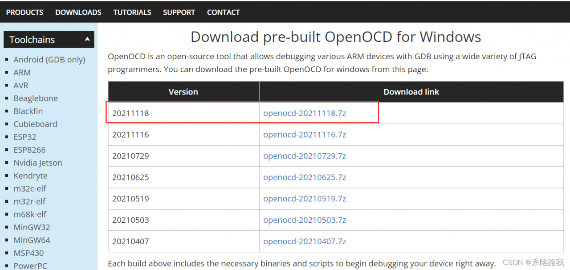Image resolution: width=570 pixels, height=270 pixels.
Task: Open the PRODUCTS menu
Action: click(x=24, y=12)
